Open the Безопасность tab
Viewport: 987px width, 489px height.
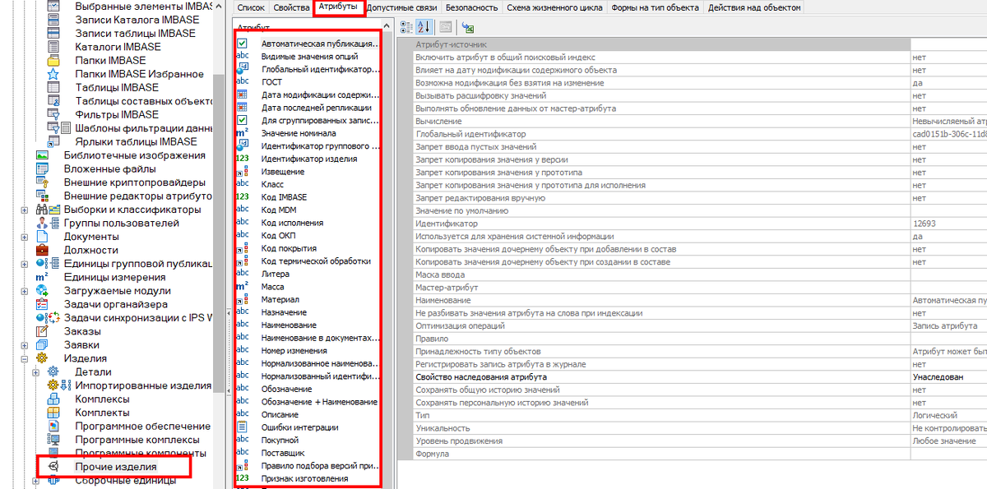tap(471, 7)
